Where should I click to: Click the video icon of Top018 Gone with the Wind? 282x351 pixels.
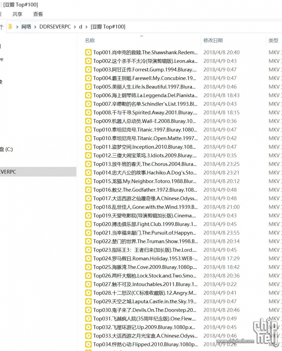tap(88, 207)
